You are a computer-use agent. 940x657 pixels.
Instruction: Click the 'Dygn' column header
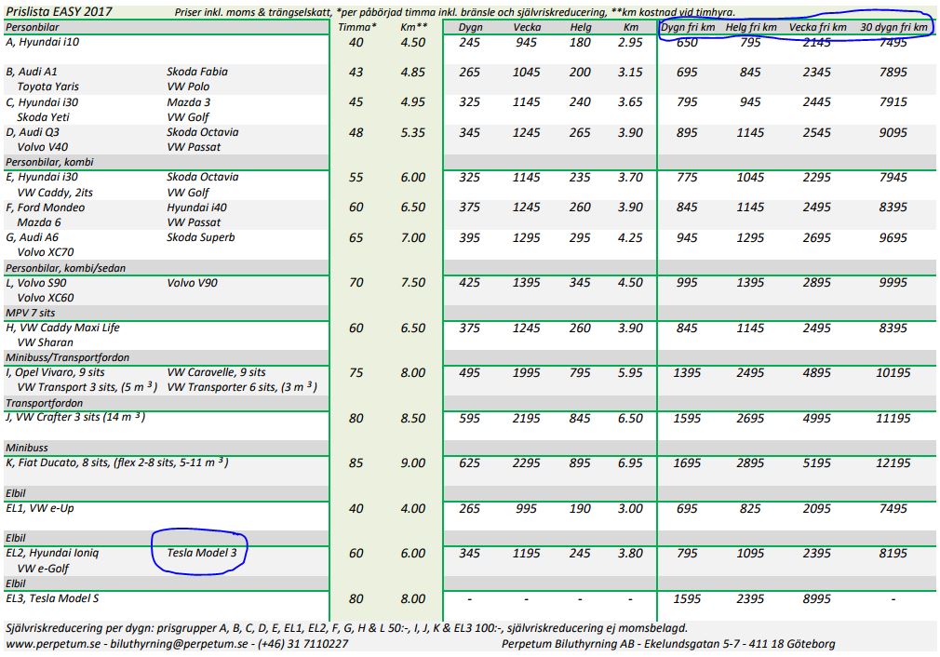click(471, 27)
